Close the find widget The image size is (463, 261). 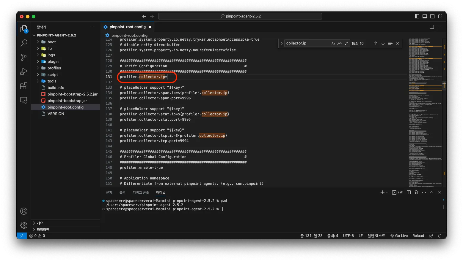(x=398, y=43)
